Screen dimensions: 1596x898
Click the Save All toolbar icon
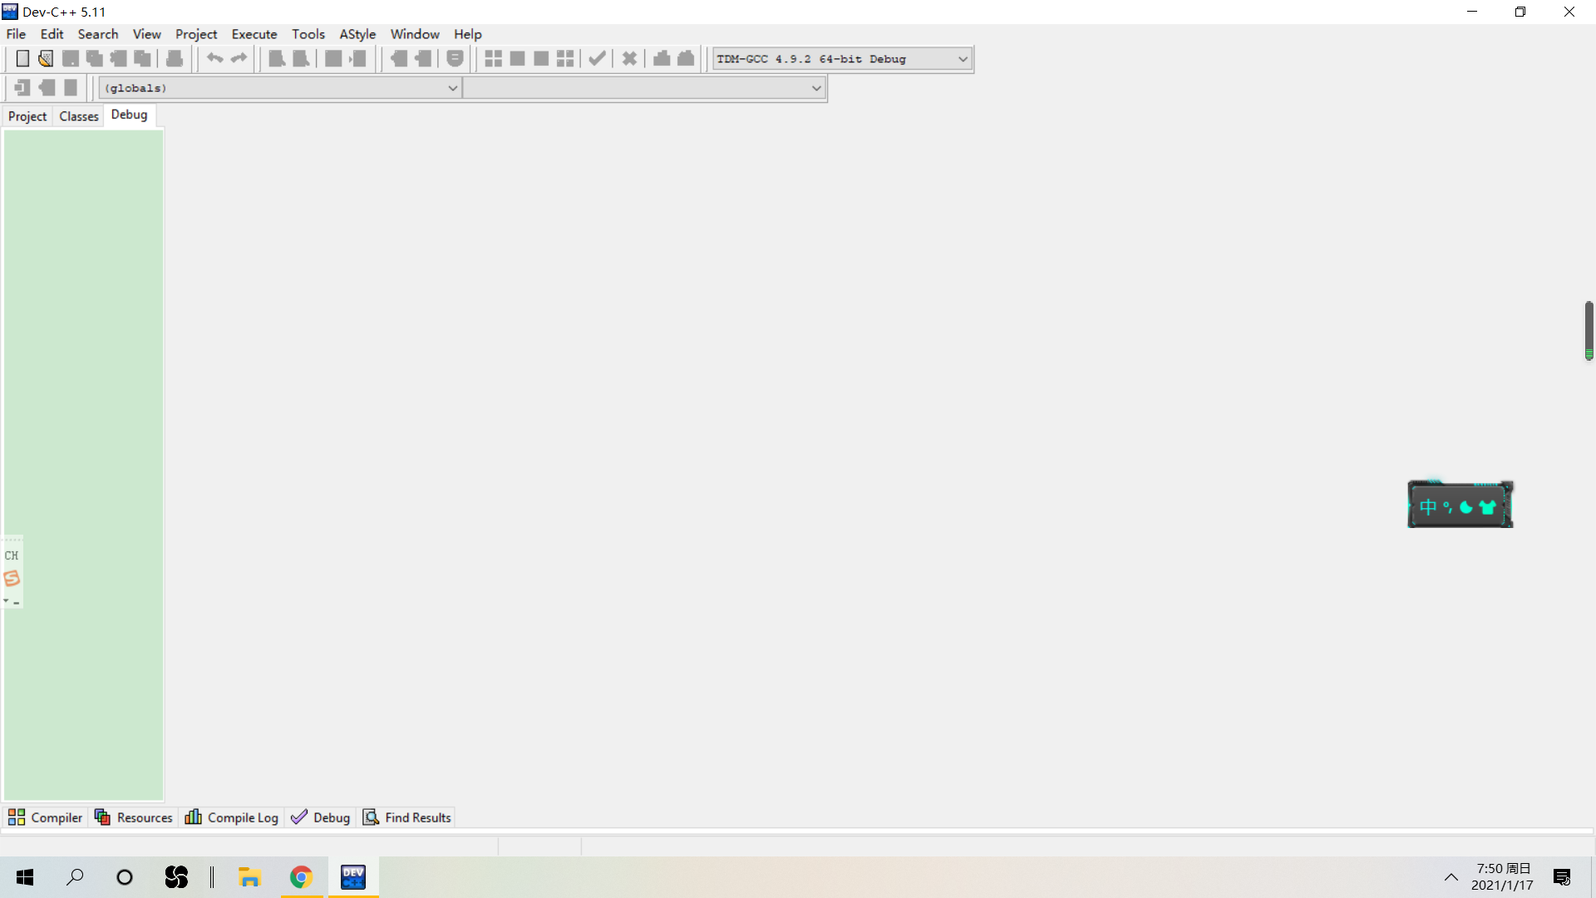click(x=95, y=58)
